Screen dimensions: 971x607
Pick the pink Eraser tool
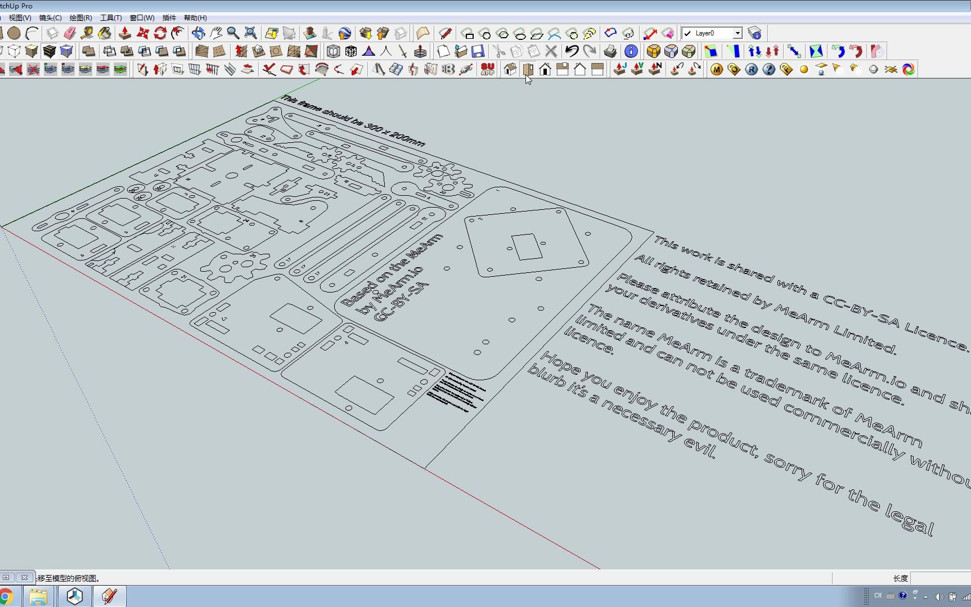(70, 33)
